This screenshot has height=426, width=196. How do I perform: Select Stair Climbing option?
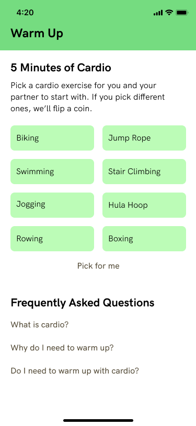(144, 172)
